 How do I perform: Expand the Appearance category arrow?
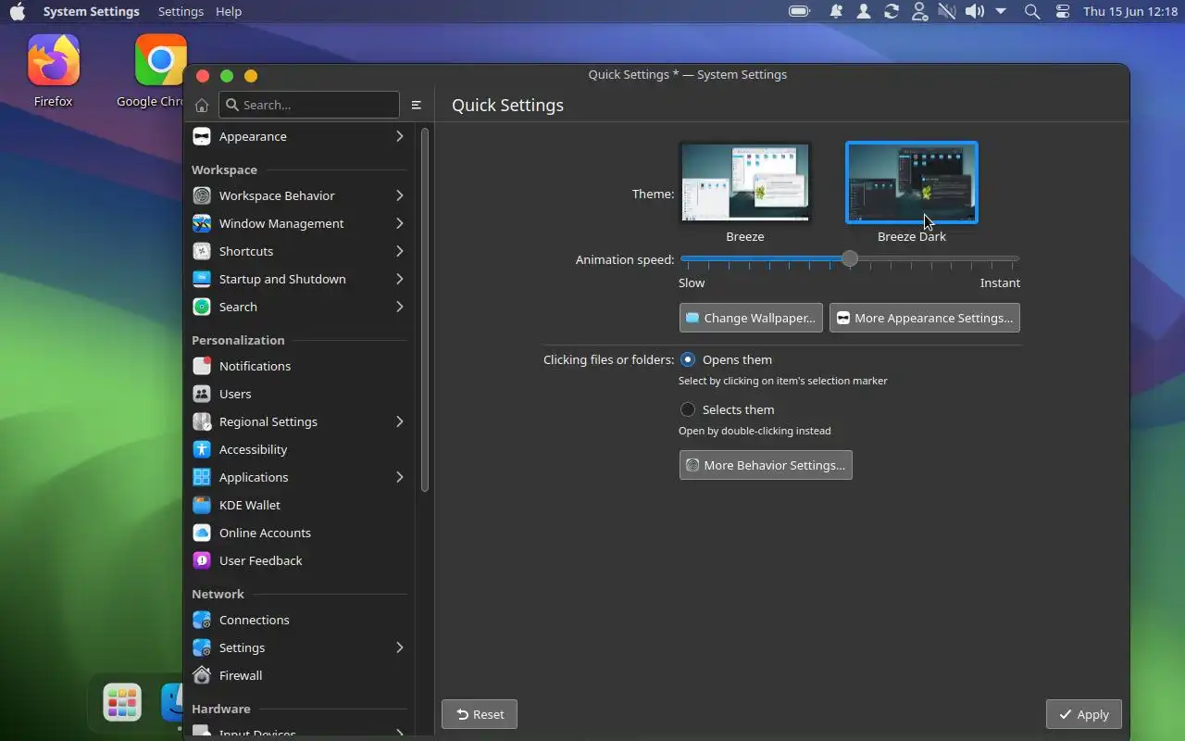pos(400,136)
